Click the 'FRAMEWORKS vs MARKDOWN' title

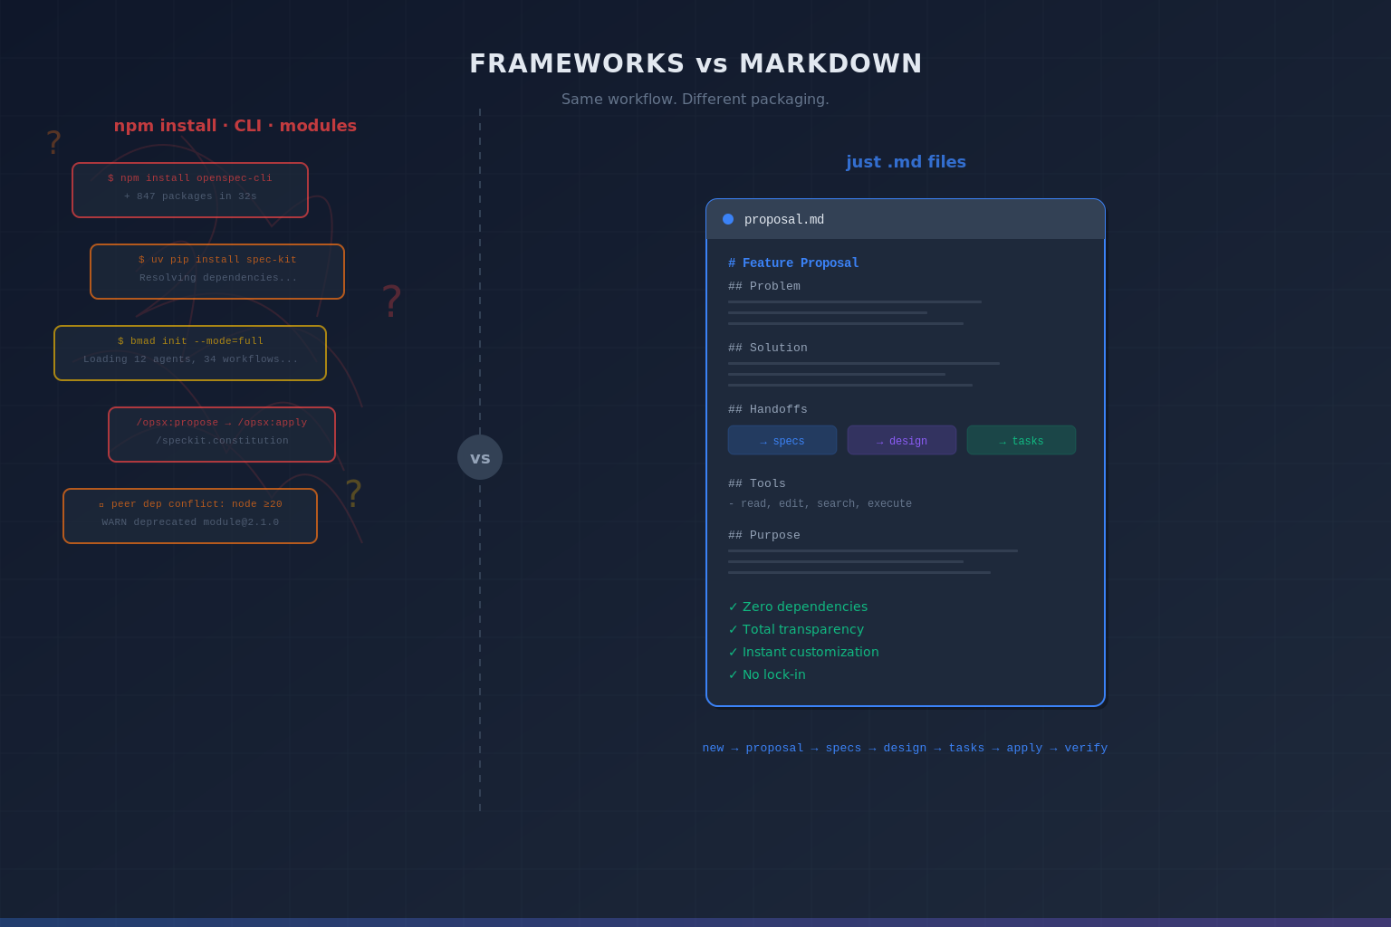click(695, 63)
